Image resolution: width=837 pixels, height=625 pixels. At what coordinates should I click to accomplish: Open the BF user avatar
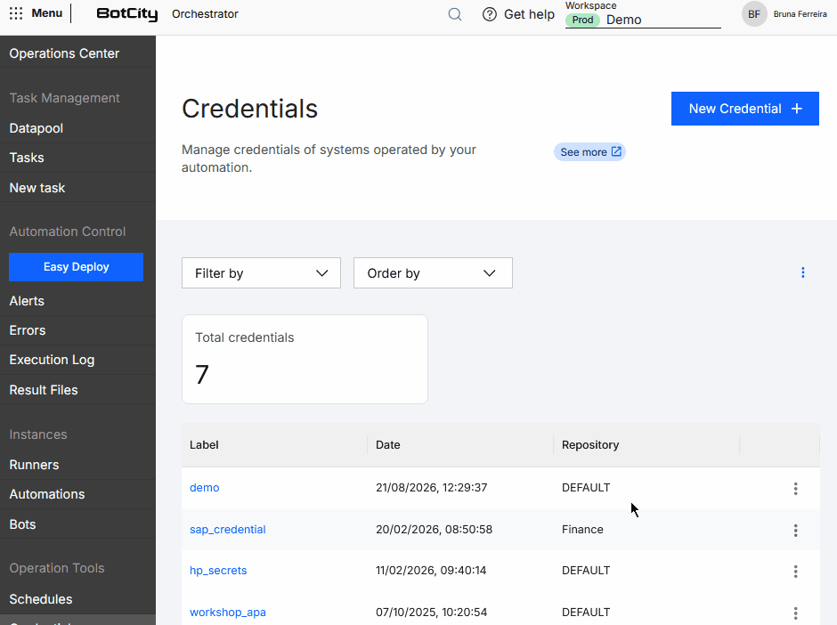(x=754, y=14)
